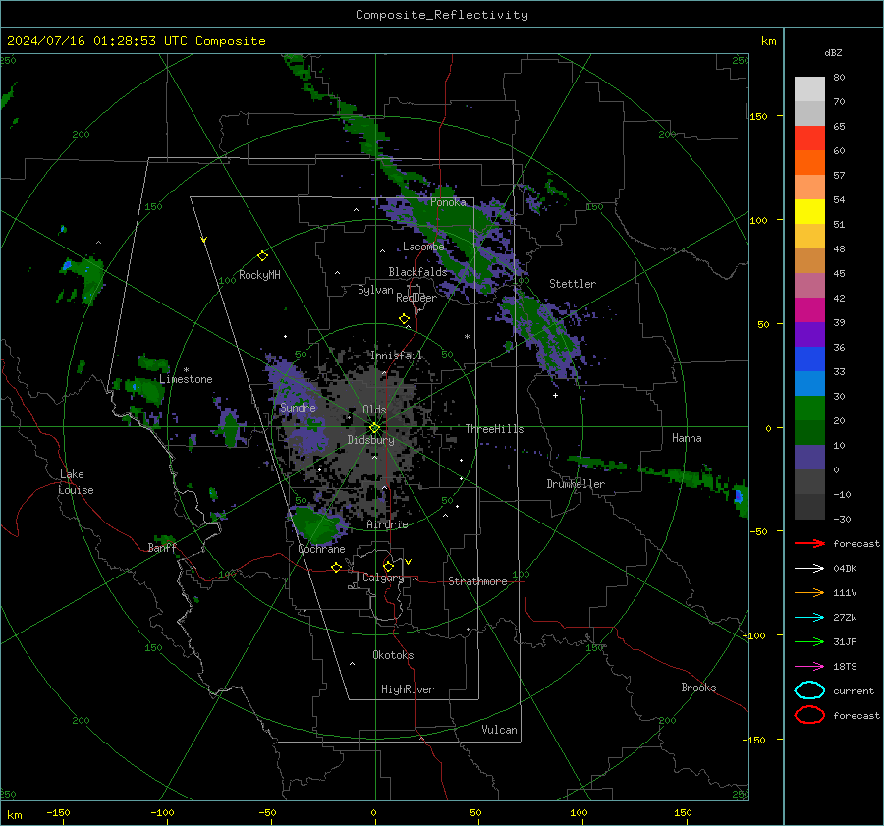Click the Airdrie city label
Viewport: 884px width, 826px height.
coord(387,524)
